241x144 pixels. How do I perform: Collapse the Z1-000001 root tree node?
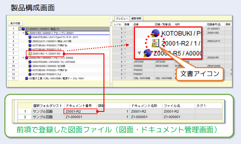[x=20, y=29]
